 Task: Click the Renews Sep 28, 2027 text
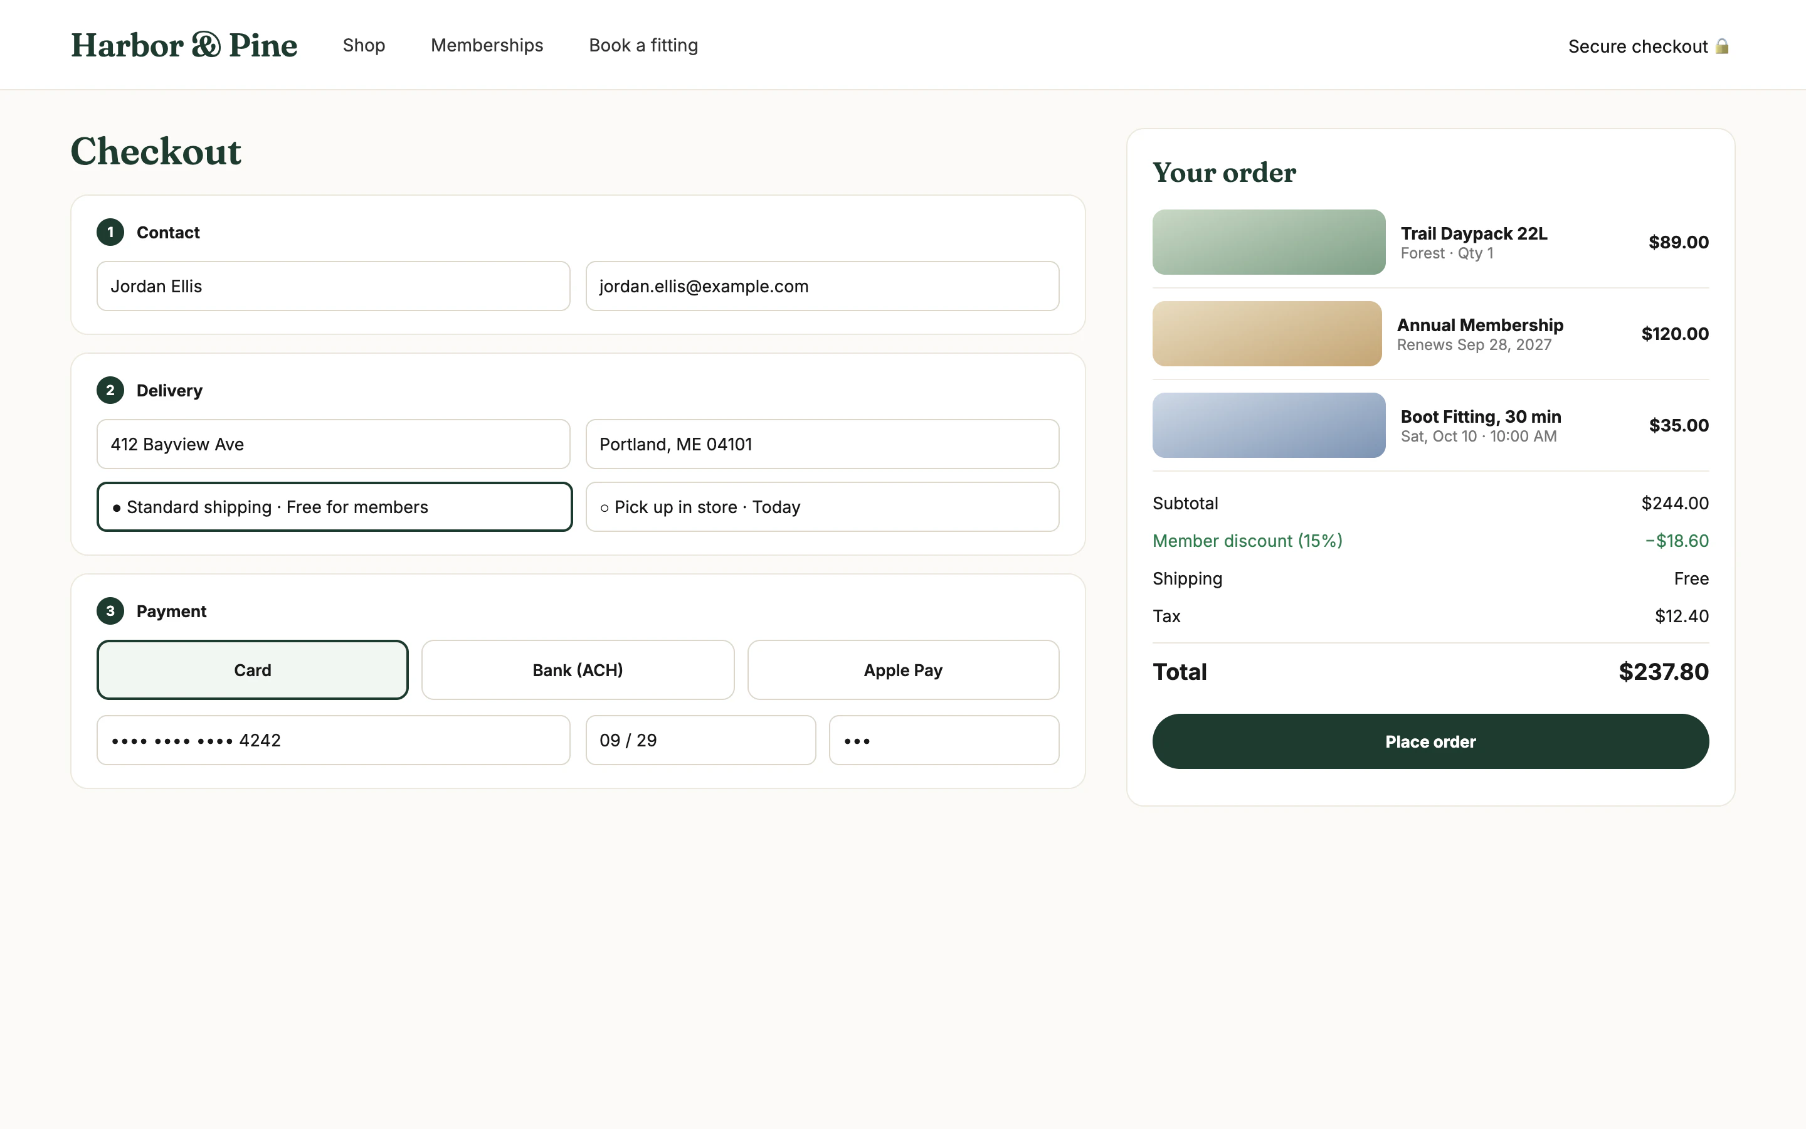1474,345
